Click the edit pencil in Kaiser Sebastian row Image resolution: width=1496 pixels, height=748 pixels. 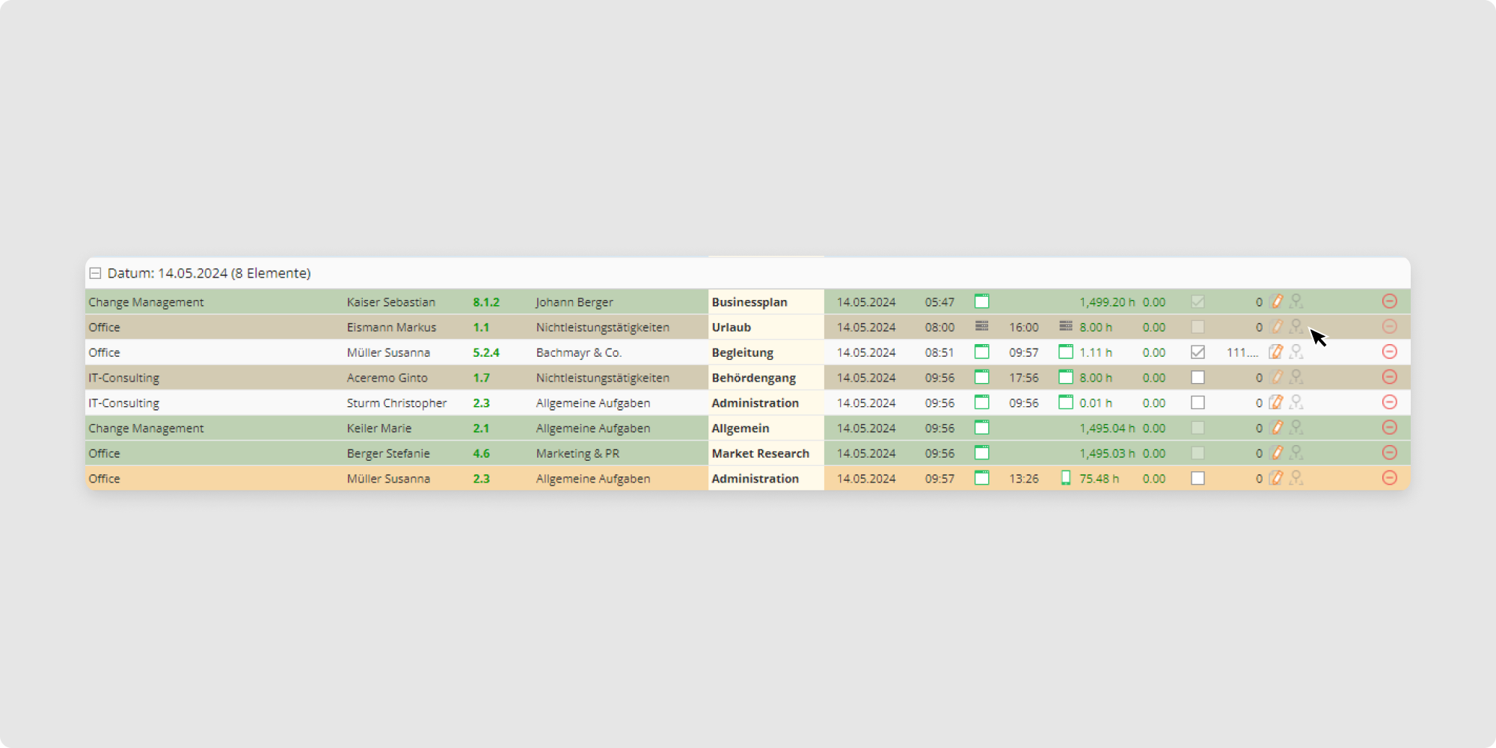click(x=1277, y=301)
